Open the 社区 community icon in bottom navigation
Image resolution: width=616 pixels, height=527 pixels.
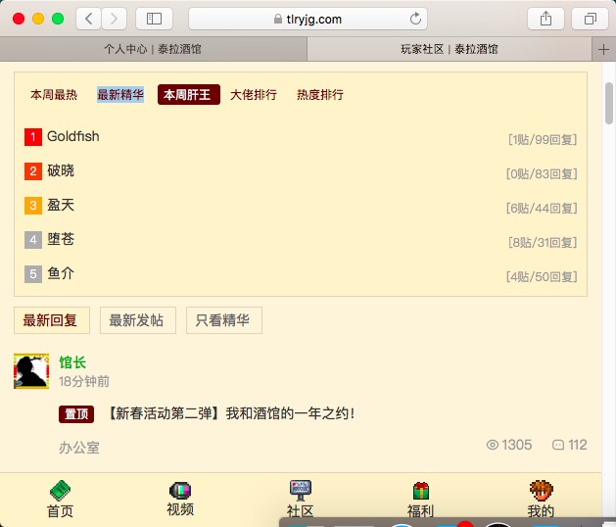click(x=300, y=490)
